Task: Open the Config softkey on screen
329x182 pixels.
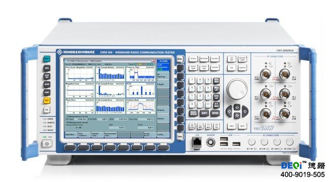Action: [x=163, y=134]
